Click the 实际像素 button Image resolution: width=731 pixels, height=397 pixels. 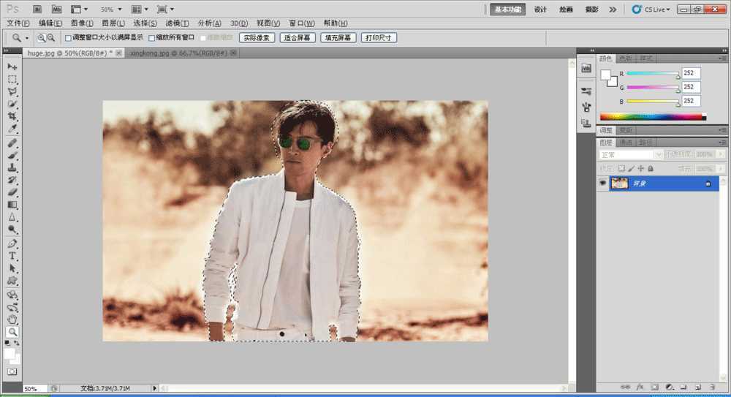click(x=257, y=37)
